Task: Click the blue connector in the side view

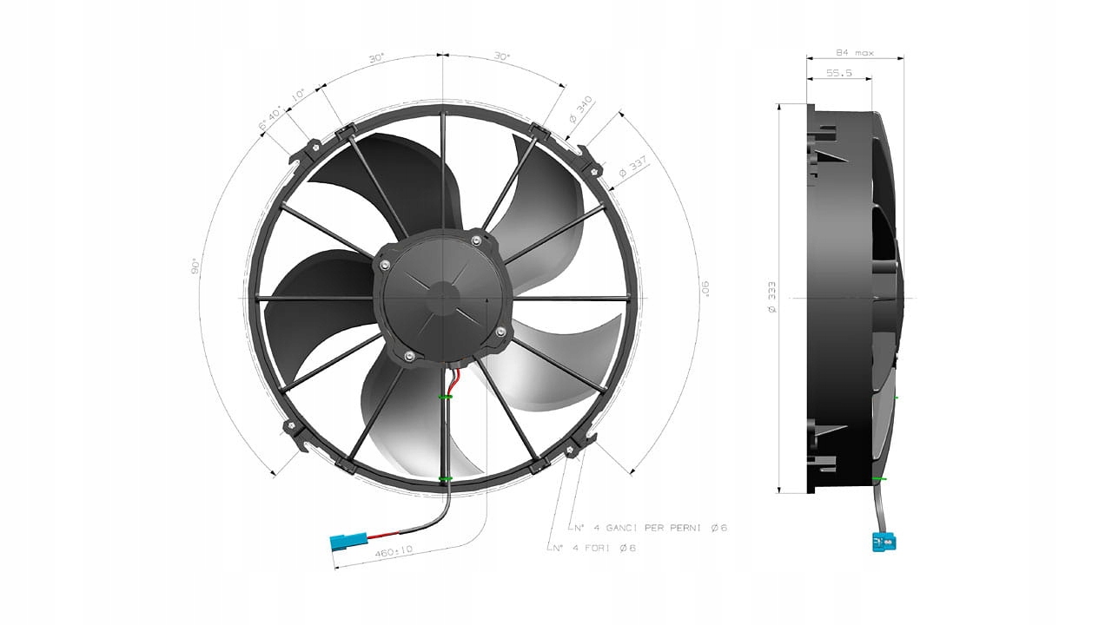Action: [x=884, y=542]
